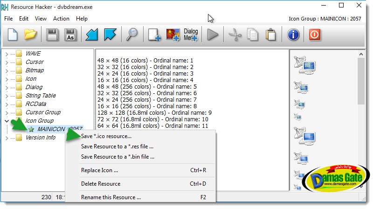Open the Find magnifier tool
This screenshot has width=373, height=209.
132,35
